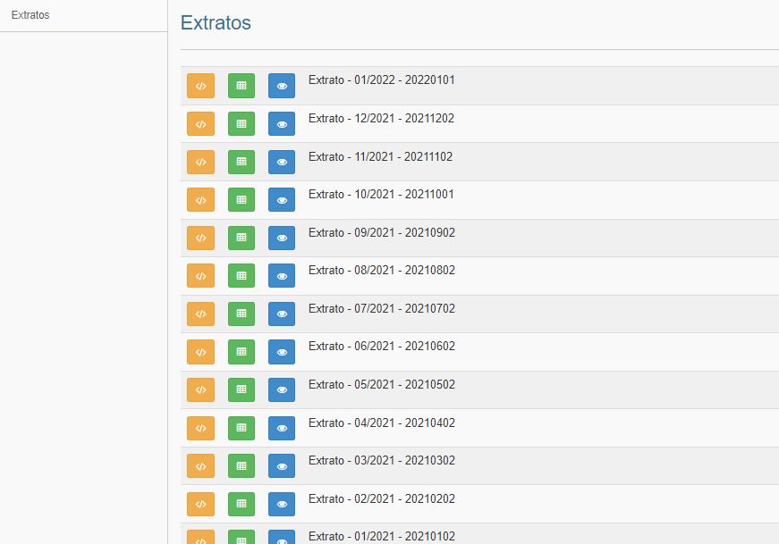The width and height of the screenshot is (779, 544).
Task: Select the row for Extrato 06/2021
Action: click(x=382, y=347)
